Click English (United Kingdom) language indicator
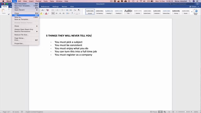The height and width of the screenshot is (113, 201). (34, 112)
